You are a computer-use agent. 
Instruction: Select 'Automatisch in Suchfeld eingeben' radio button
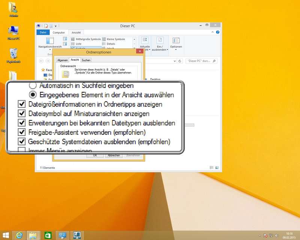(33, 85)
